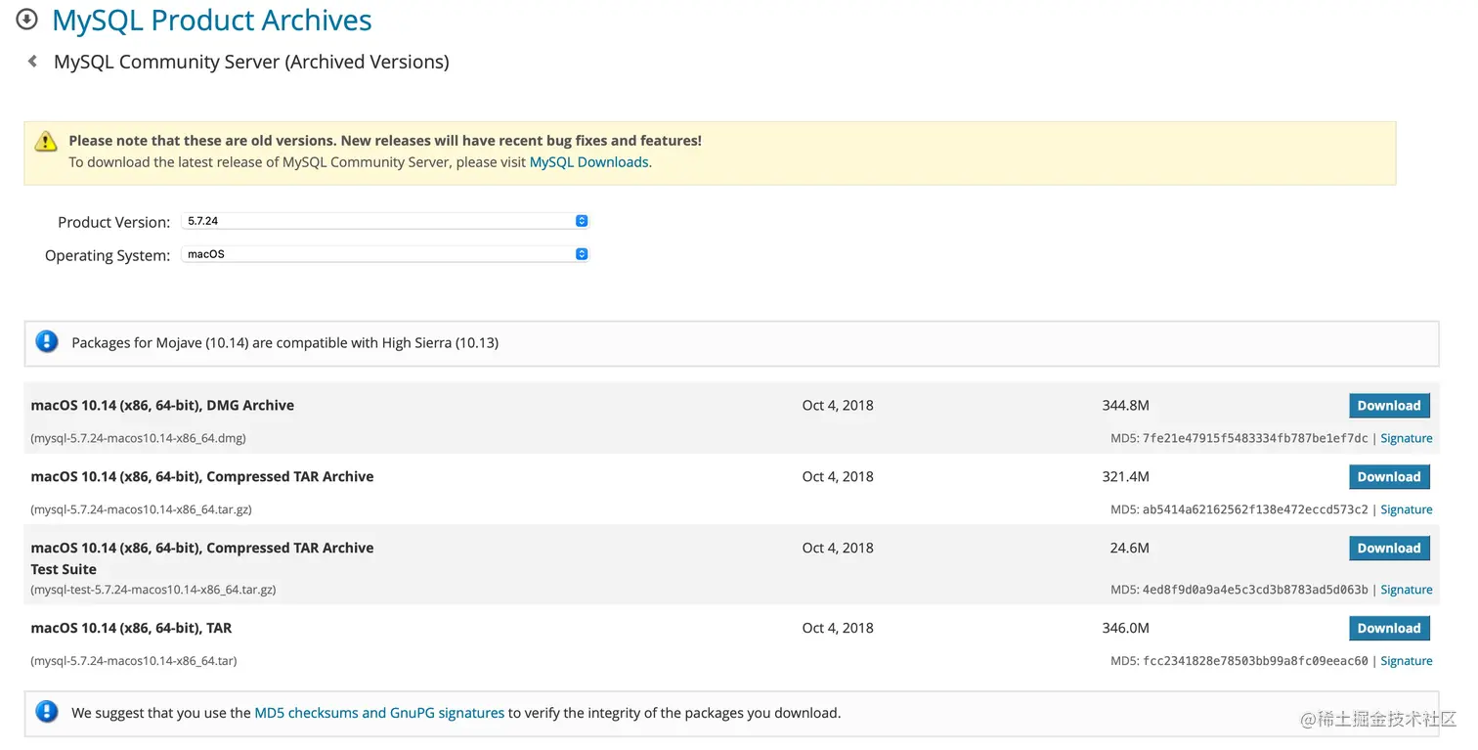Click the bold old versions warning text
Image resolution: width=1478 pixels, height=750 pixels.
[x=385, y=141]
